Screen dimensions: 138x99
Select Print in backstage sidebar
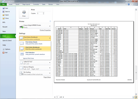coord(8,36)
